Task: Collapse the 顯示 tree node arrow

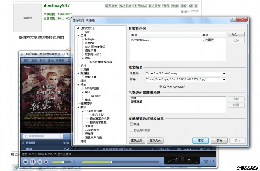Action: tap(78, 107)
